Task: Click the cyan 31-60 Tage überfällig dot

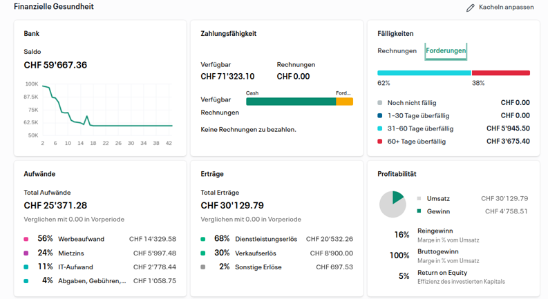Action: point(380,128)
